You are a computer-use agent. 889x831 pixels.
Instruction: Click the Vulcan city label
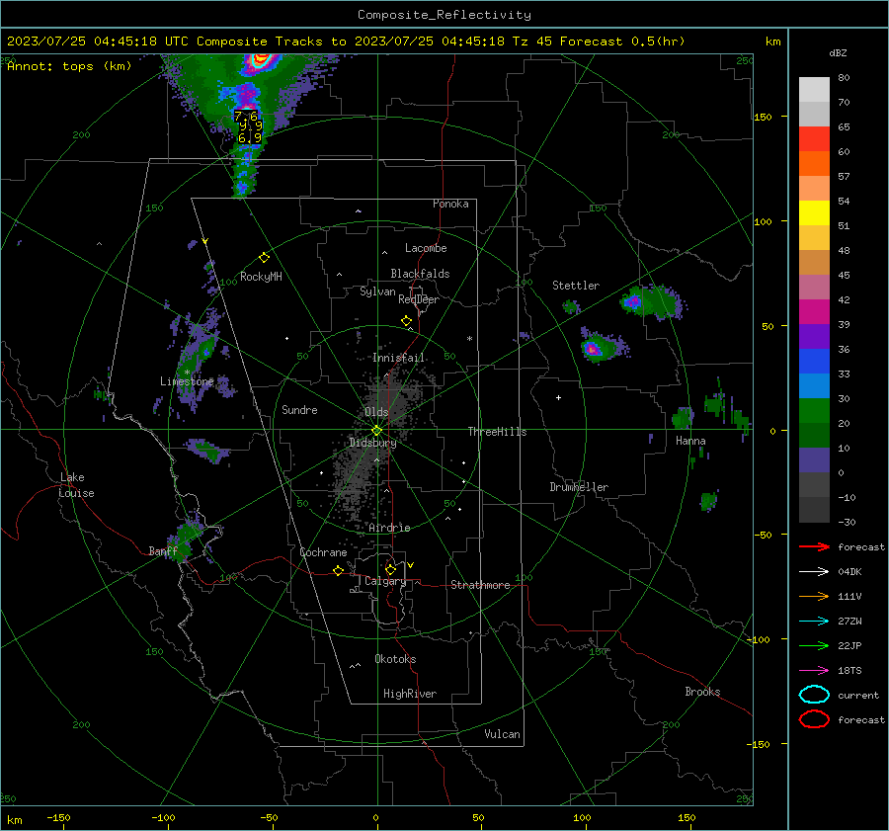[x=502, y=734]
